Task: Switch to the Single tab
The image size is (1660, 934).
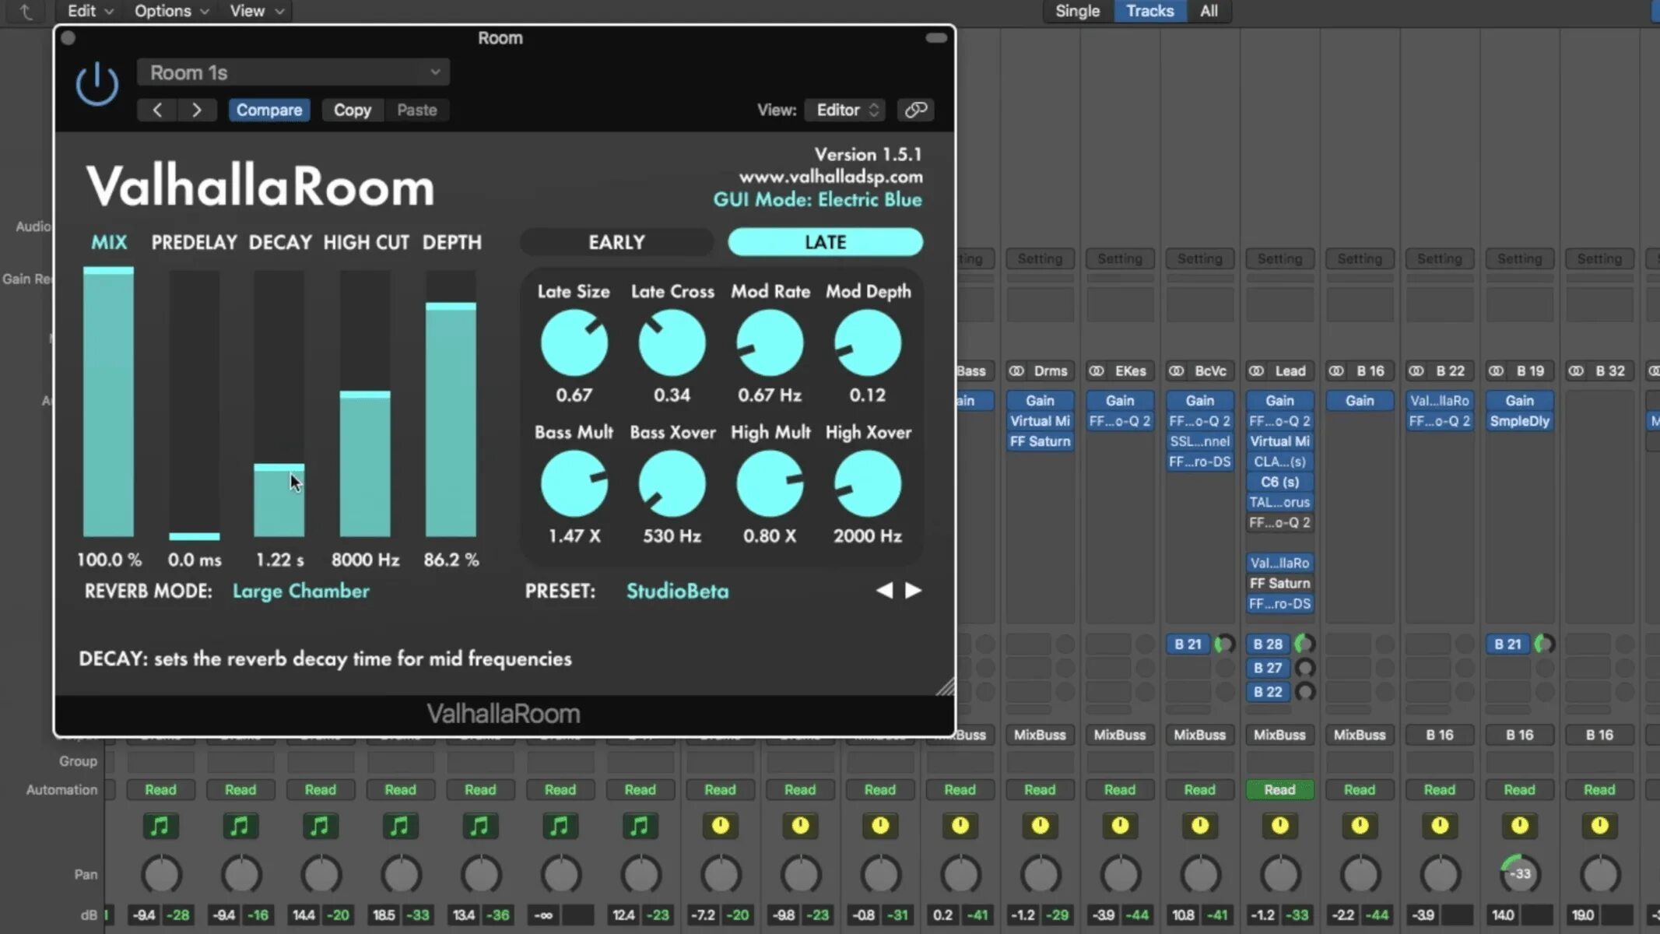Action: pyautogui.click(x=1077, y=11)
